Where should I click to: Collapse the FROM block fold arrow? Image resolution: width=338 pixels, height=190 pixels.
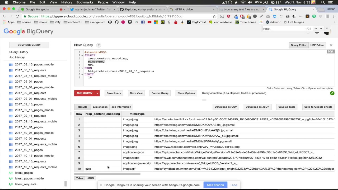coord(82,68)
